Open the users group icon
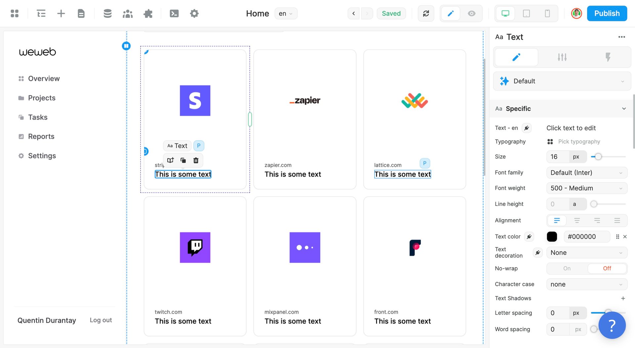Image resolution: width=635 pixels, height=348 pixels. pyautogui.click(x=128, y=14)
